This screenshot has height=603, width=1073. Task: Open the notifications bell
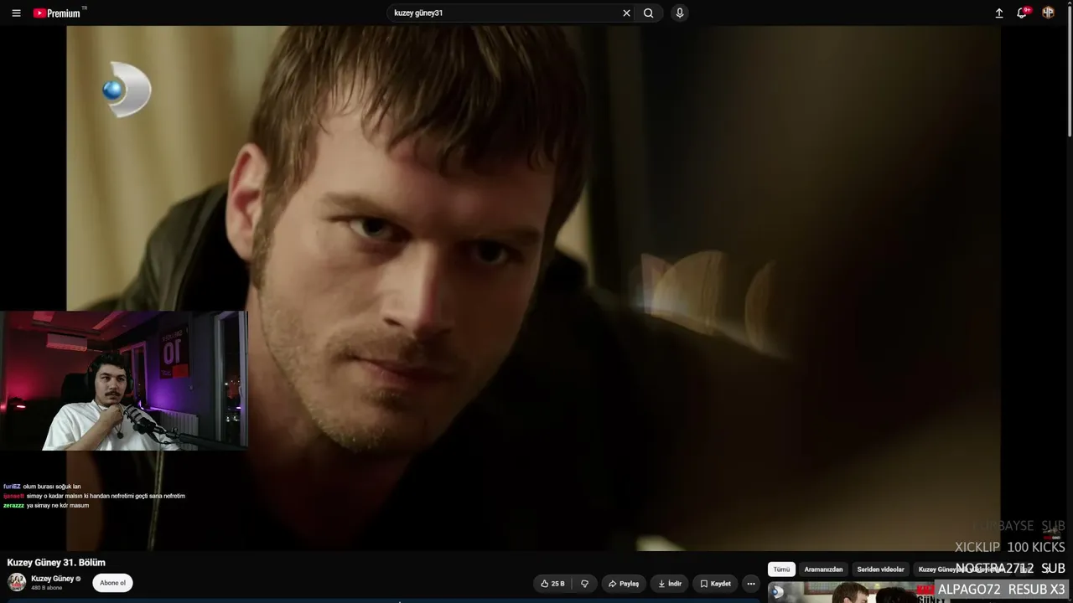[x=1022, y=13]
